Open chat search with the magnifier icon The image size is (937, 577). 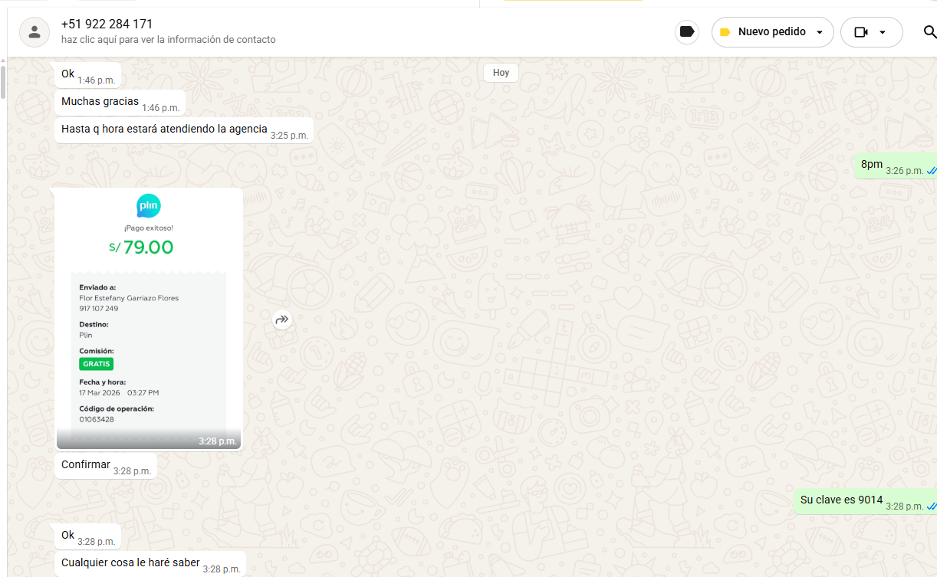pos(929,32)
